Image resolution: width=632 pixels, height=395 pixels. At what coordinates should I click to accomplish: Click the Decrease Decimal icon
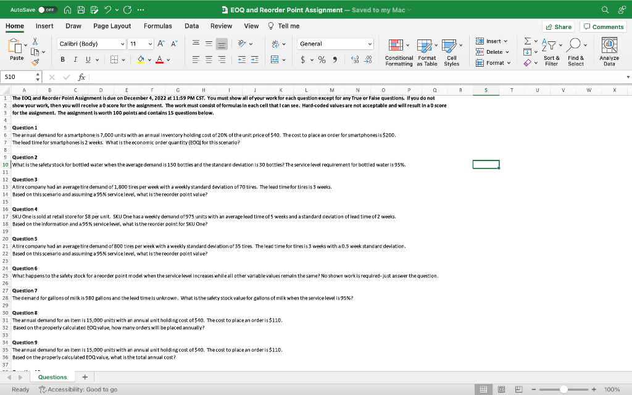368,60
